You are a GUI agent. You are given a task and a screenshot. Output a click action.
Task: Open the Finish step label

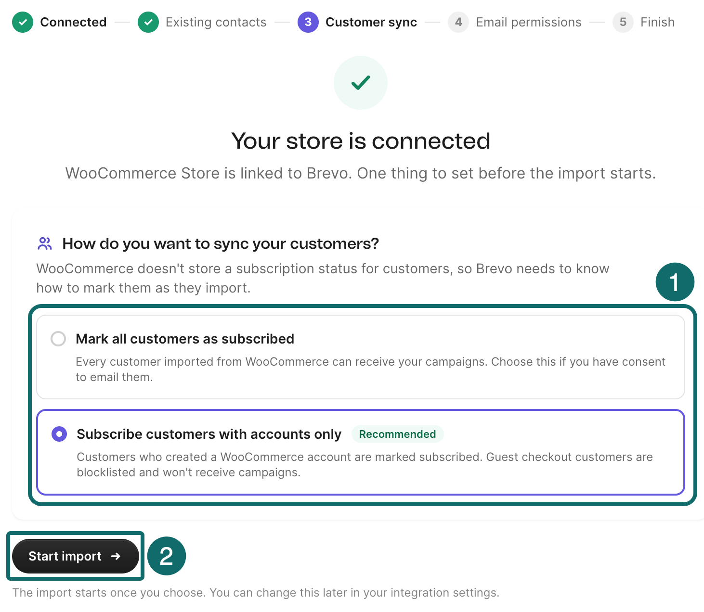(657, 22)
